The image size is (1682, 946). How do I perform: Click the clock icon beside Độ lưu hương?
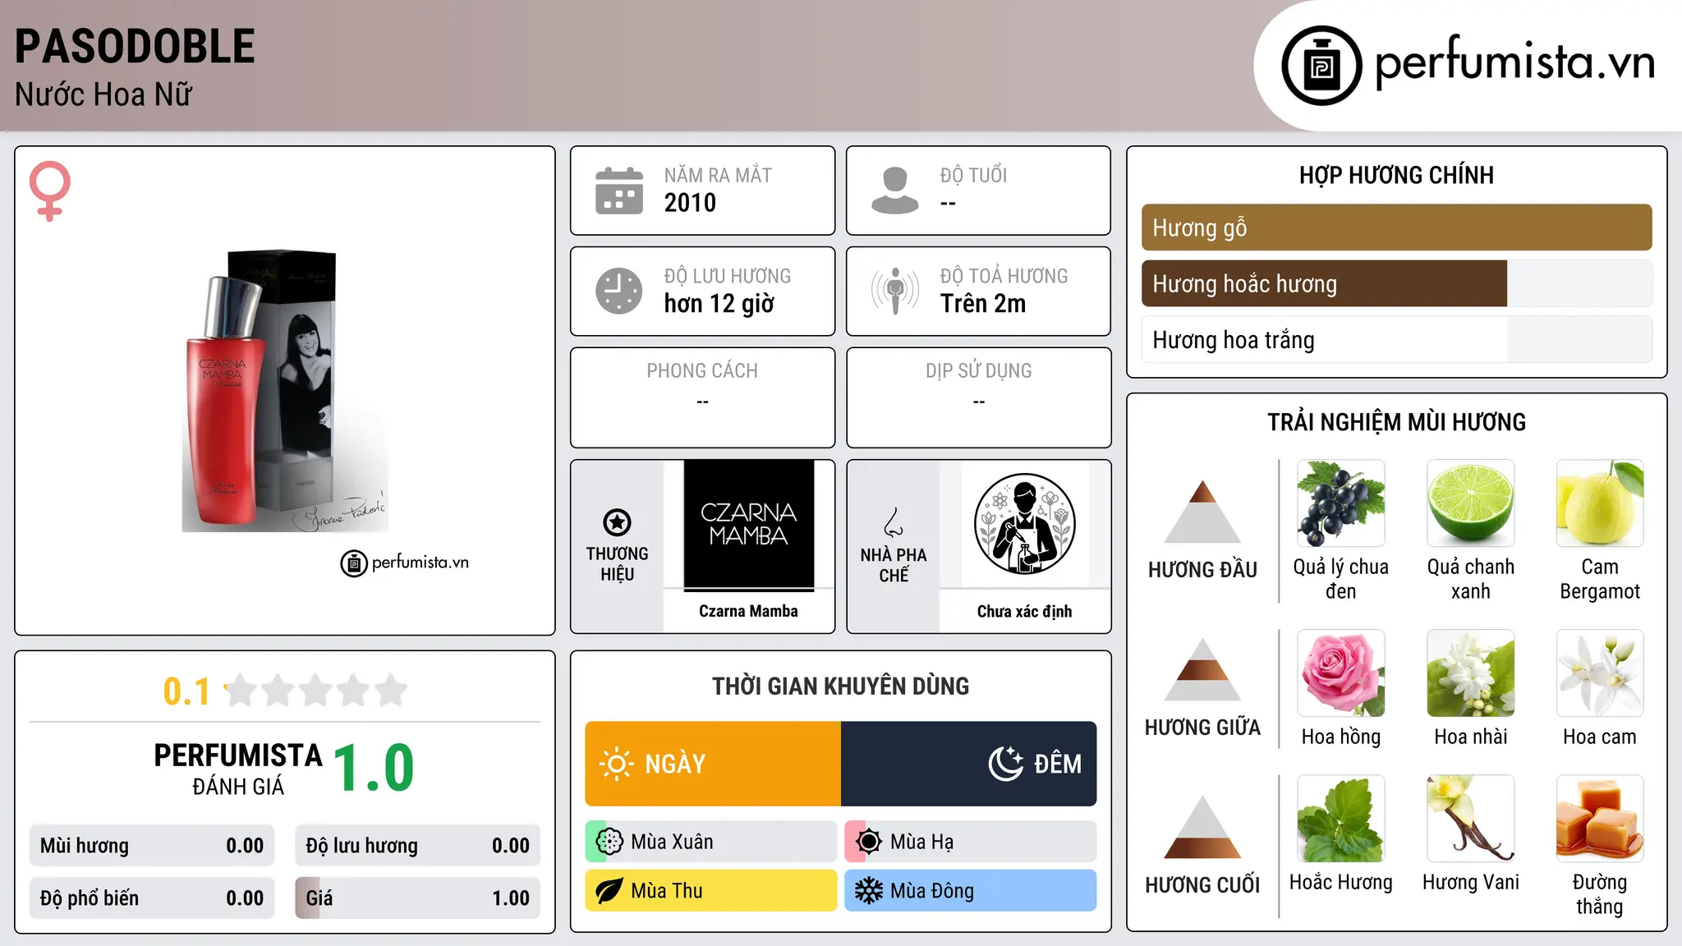[619, 291]
